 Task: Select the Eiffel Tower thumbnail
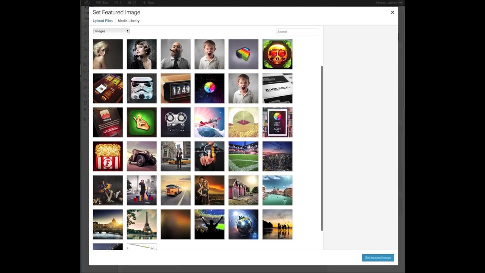[142, 224]
